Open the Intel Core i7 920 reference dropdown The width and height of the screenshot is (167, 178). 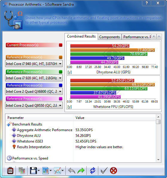coord(34,78)
